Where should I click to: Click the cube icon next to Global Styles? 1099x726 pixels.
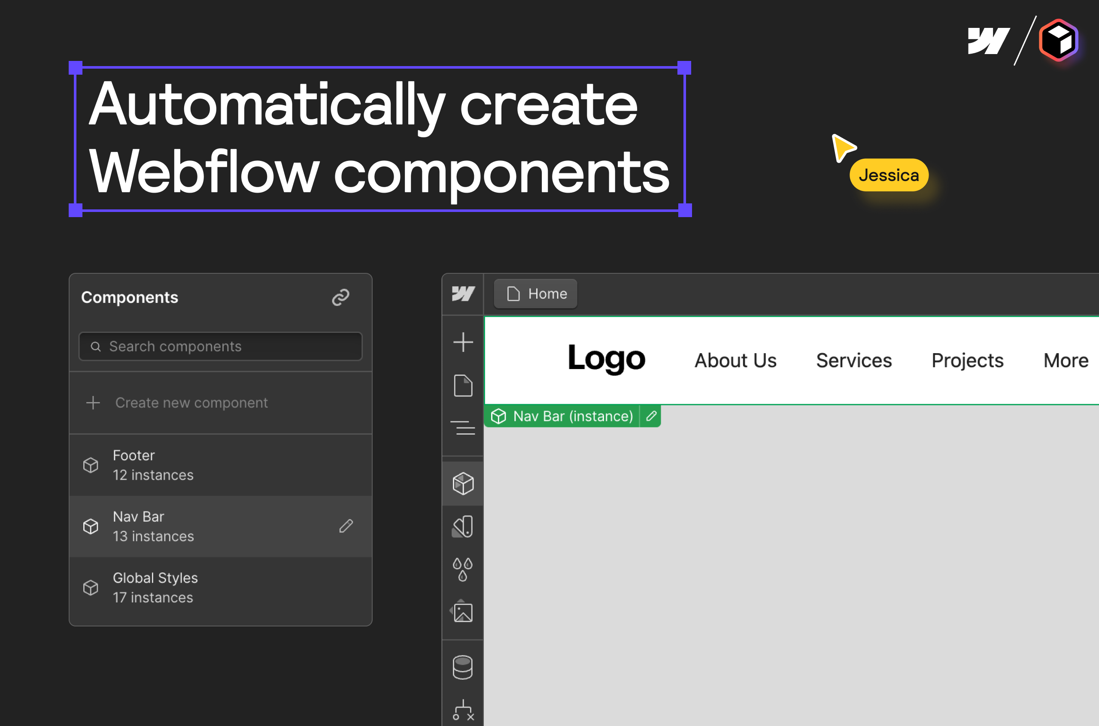pos(91,587)
